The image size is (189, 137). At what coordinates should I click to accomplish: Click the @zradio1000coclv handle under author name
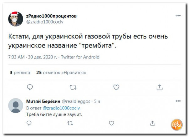(45, 22)
